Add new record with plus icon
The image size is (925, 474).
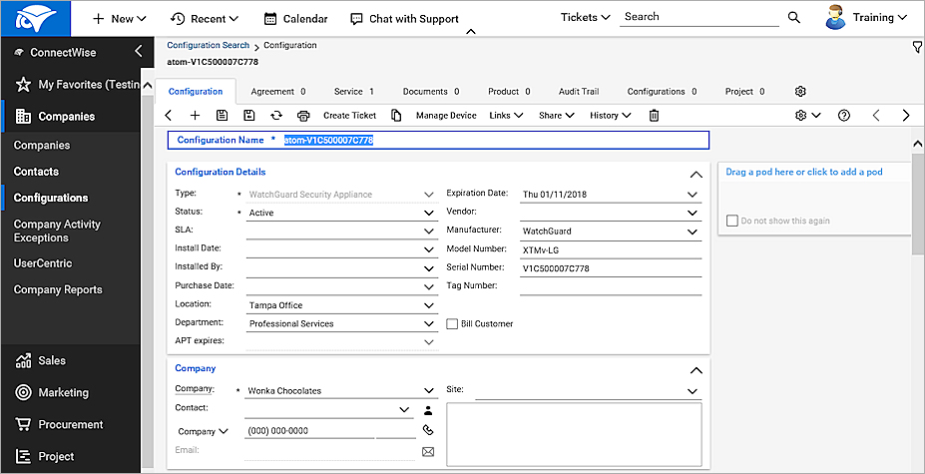pyautogui.click(x=195, y=116)
